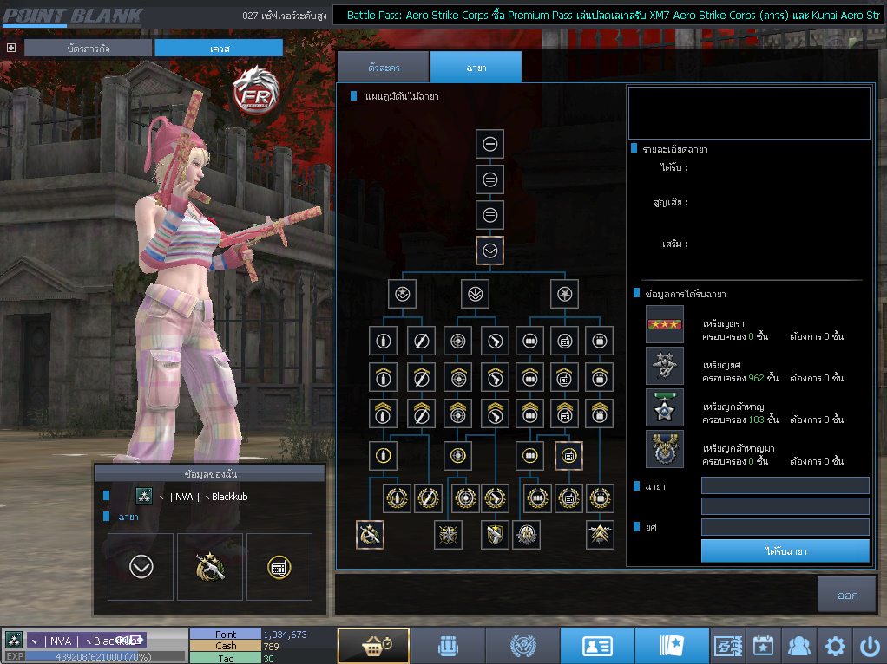
Task: Click the clan laurel emblem icon
Action: pos(522,646)
